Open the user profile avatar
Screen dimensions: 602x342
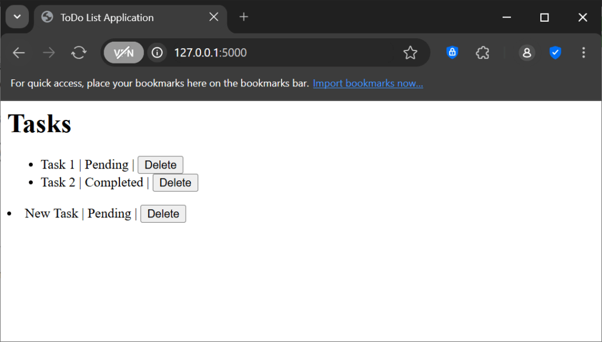[x=527, y=52]
